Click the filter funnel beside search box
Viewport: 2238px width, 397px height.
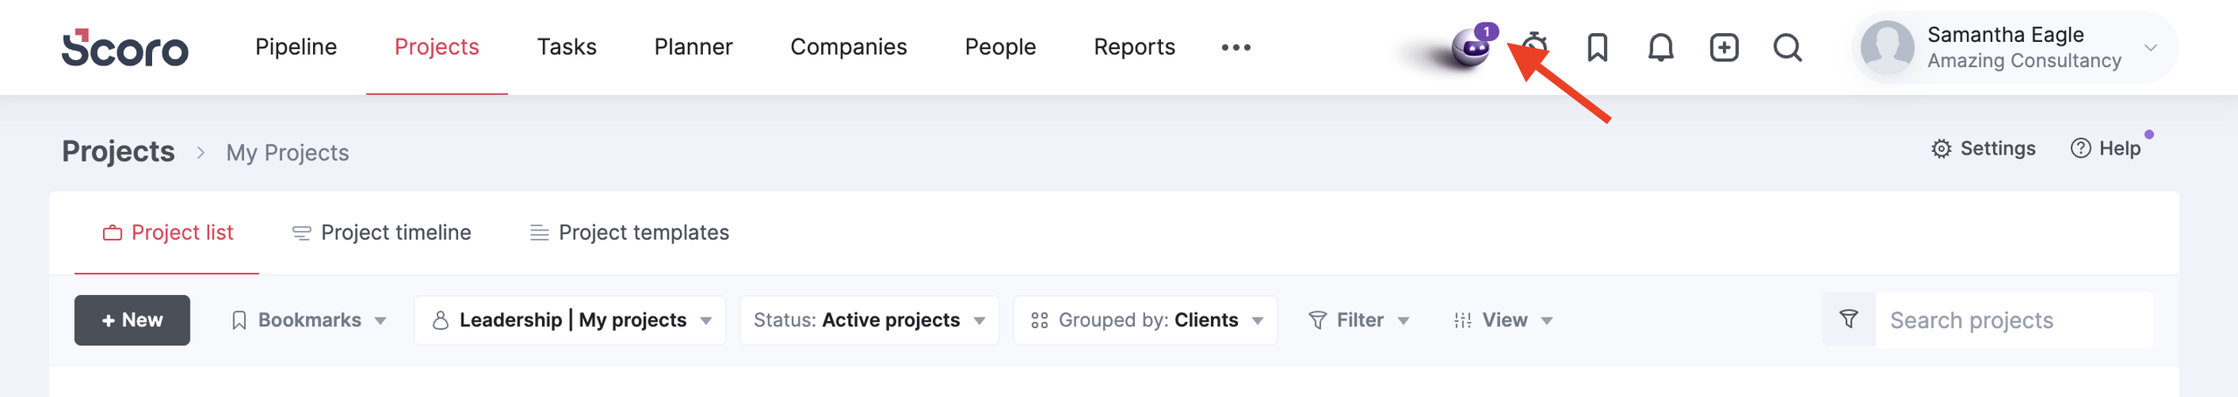tap(1848, 319)
